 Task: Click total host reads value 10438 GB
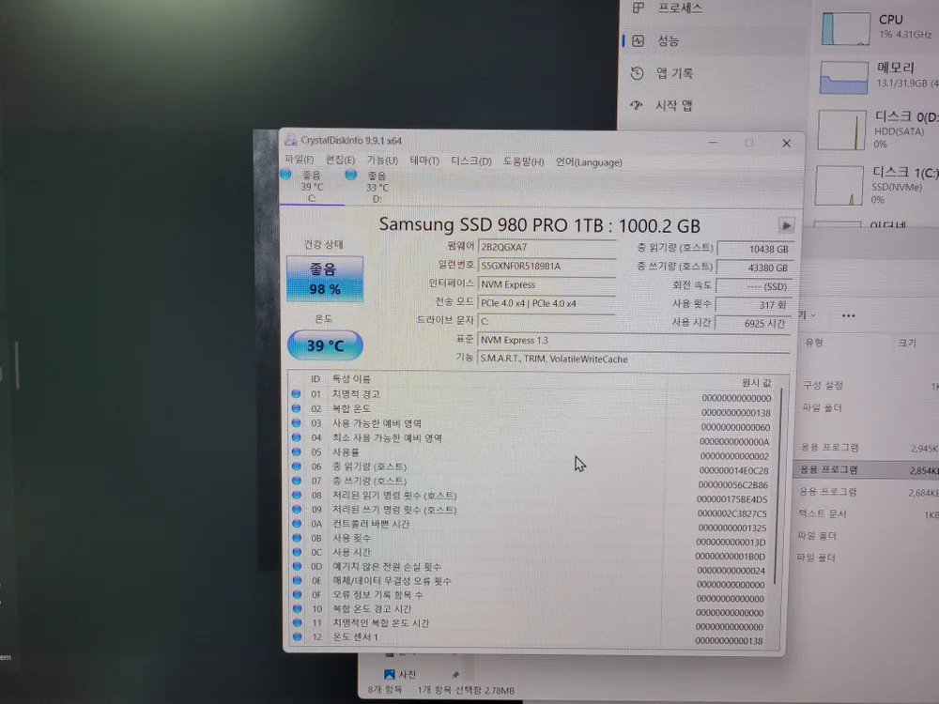coord(755,249)
